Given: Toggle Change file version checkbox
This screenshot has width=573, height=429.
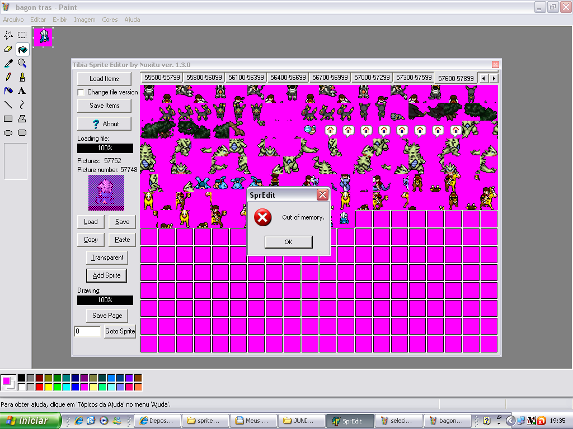Looking at the screenshot, I should (x=81, y=92).
